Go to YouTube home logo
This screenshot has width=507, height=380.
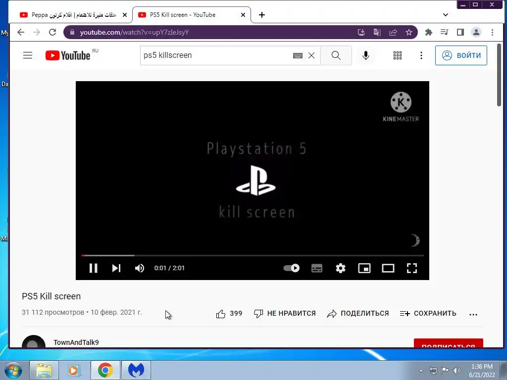pyautogui.click(x=67, y=55)
